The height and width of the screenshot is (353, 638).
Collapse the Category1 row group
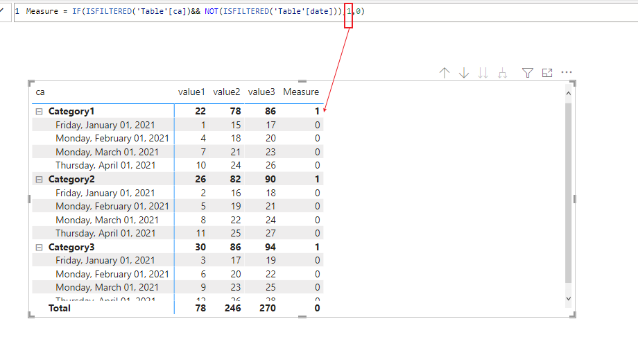(x=39, y=112)
